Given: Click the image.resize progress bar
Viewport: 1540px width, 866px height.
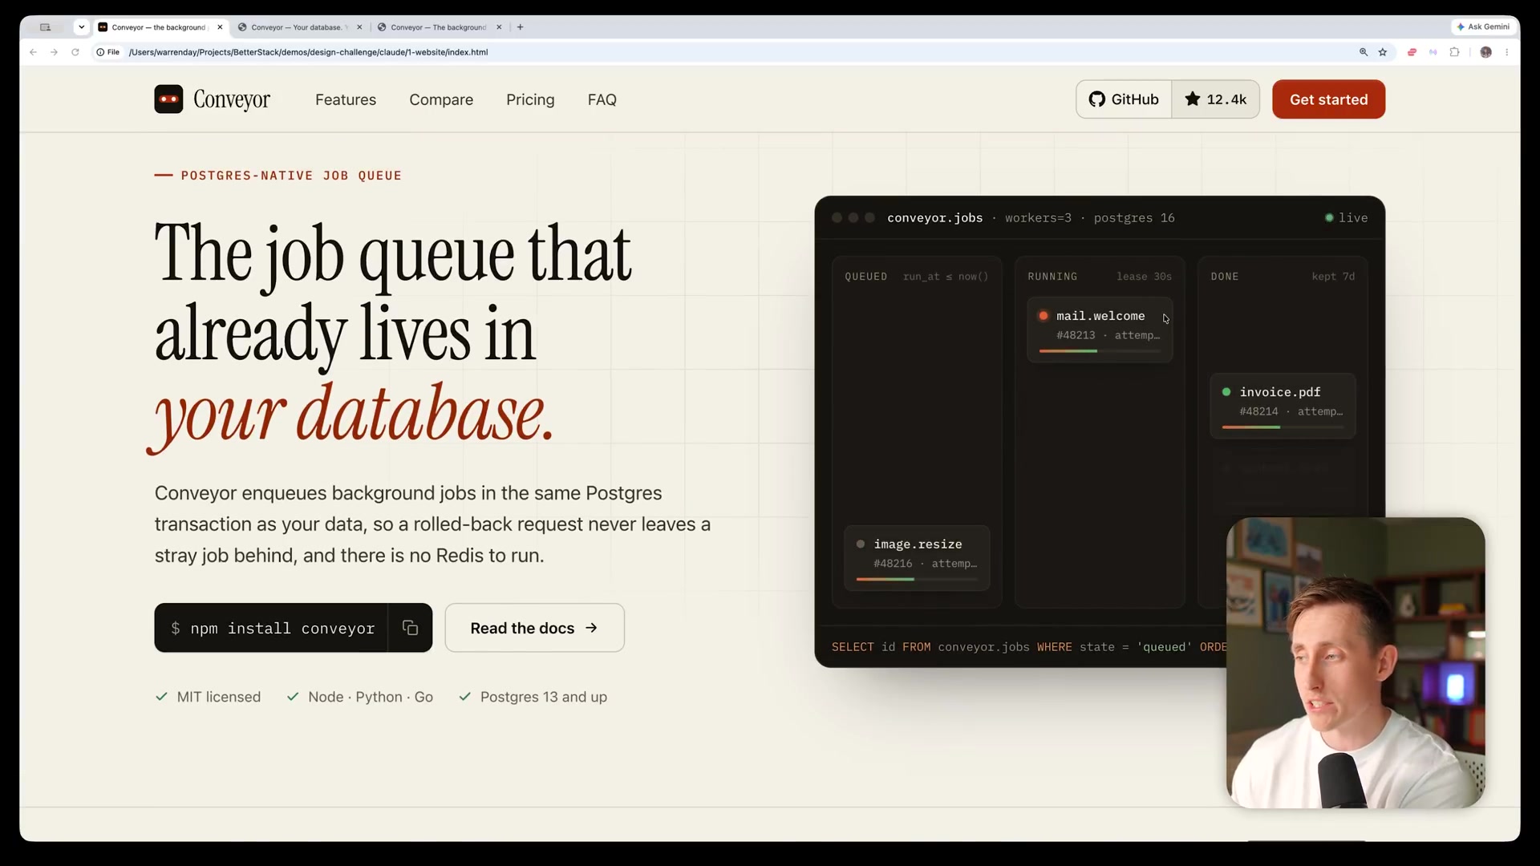Looking at the screenshot, I should [x=917, y=579].
